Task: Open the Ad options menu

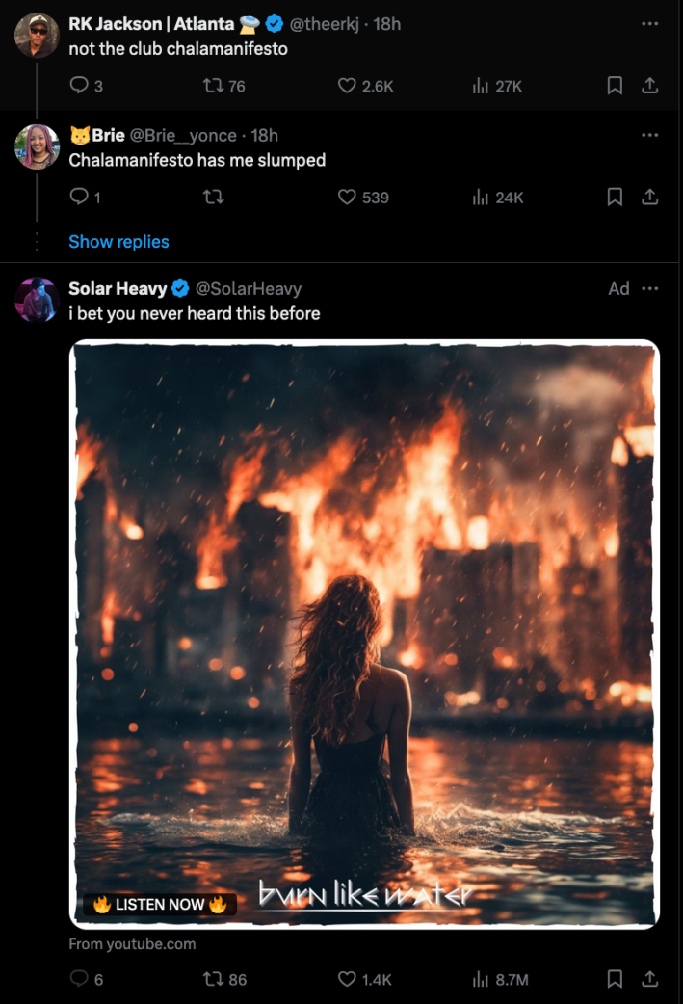Action: pos(650,288)
